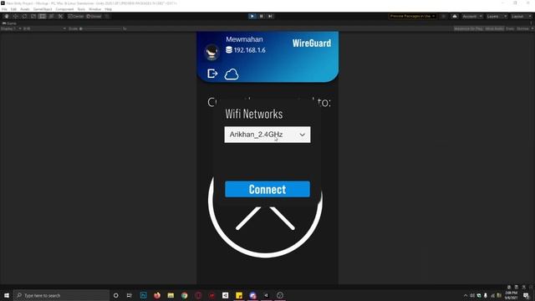Click the Wifi dropdown chevron arrow

[x=302, y=135]
